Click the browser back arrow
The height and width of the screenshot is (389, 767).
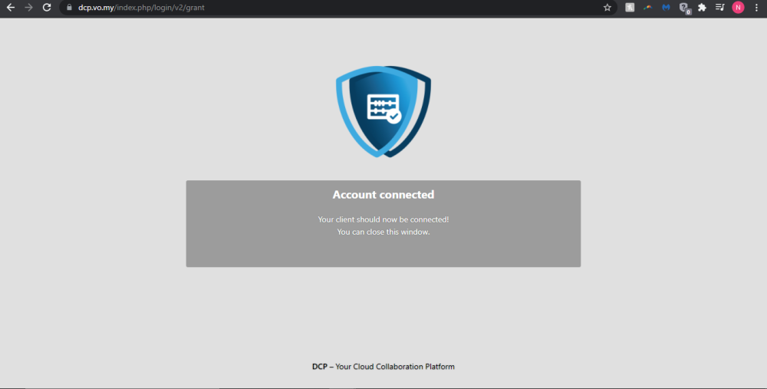[11, 8]
